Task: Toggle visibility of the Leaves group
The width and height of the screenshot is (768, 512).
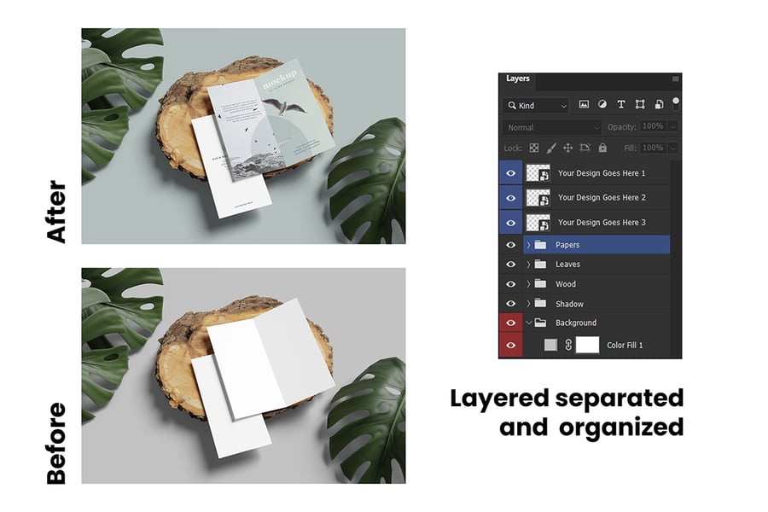Action: point(510,265)
